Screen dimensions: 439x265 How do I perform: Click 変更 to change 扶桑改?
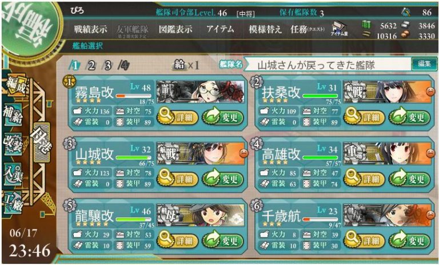click(x=409, y=117)
